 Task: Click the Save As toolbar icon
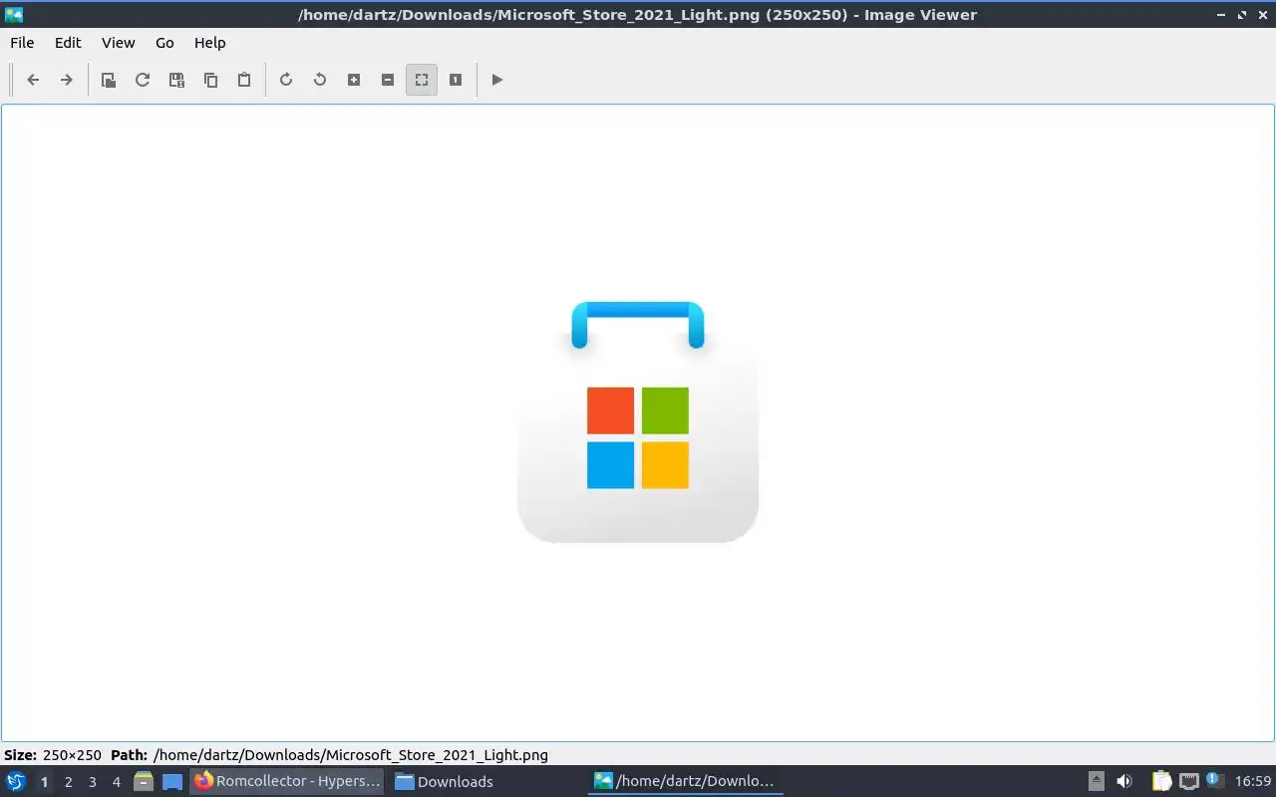tap(176, 80)
